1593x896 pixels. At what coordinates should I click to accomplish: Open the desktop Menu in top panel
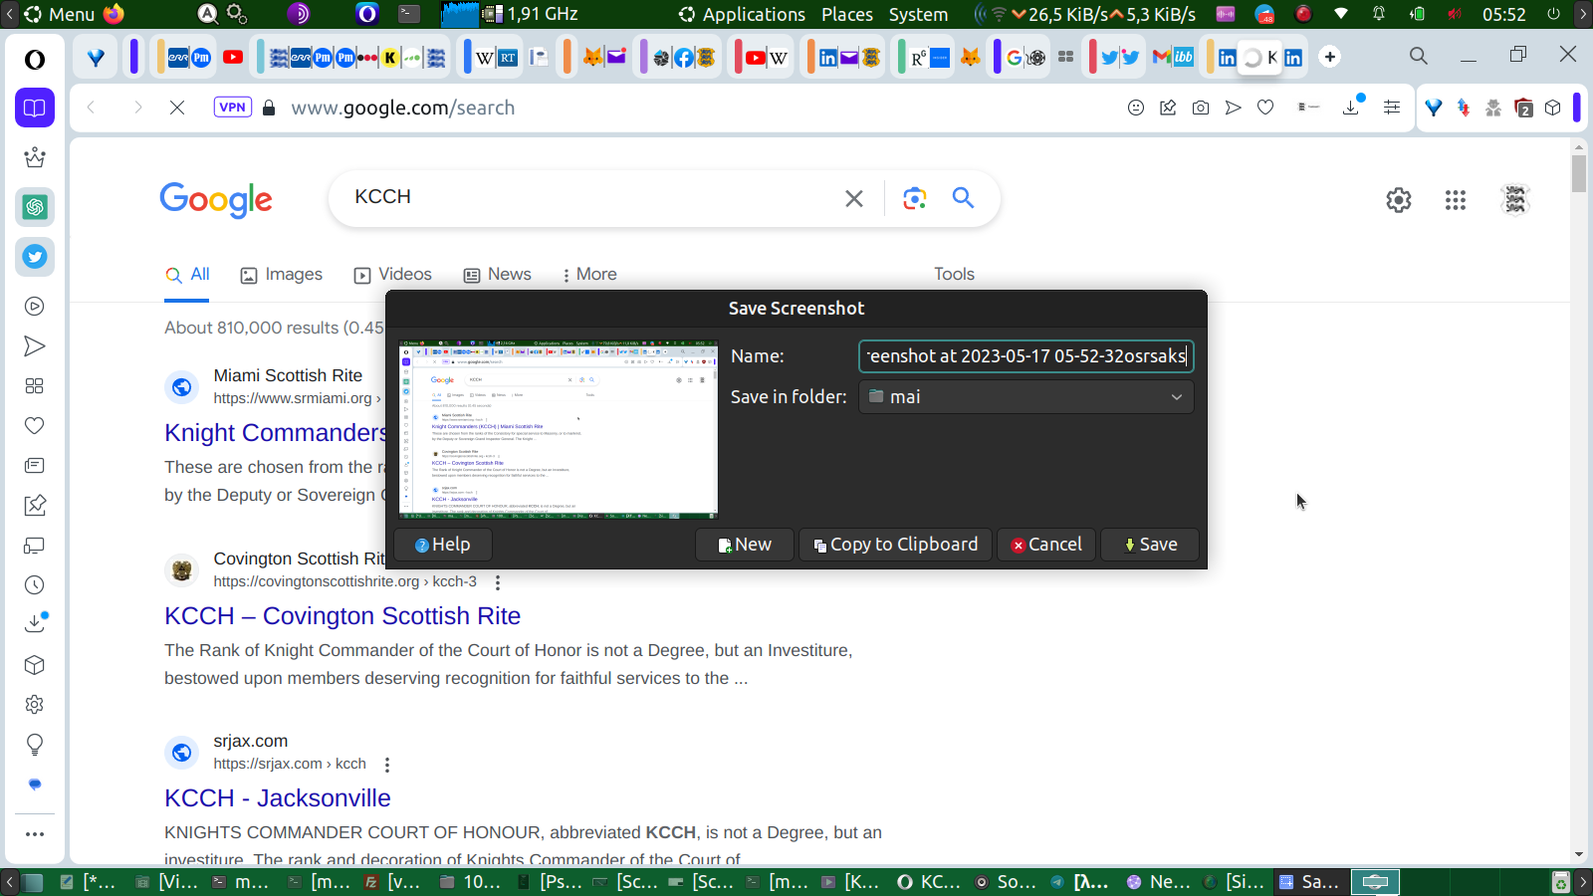(x=60, y=14)
